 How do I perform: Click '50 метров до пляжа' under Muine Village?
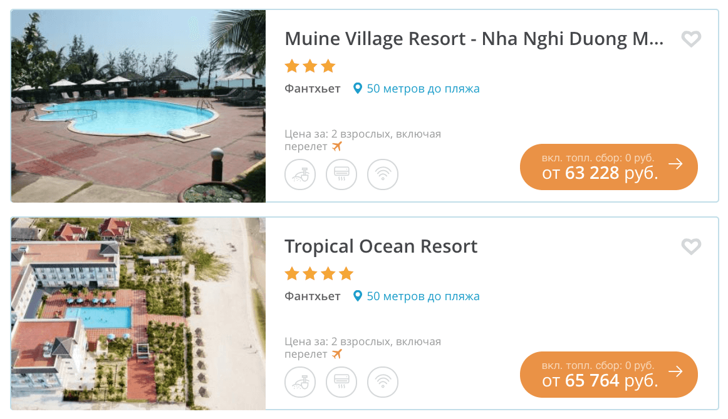(x=423, y=89)
